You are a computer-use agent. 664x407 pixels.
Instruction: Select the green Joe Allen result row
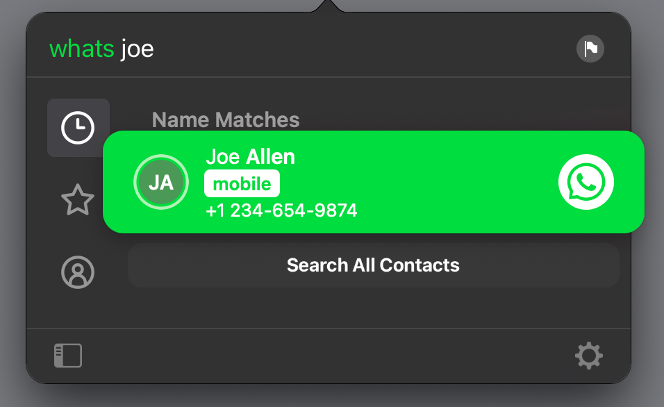coord(374,182)
